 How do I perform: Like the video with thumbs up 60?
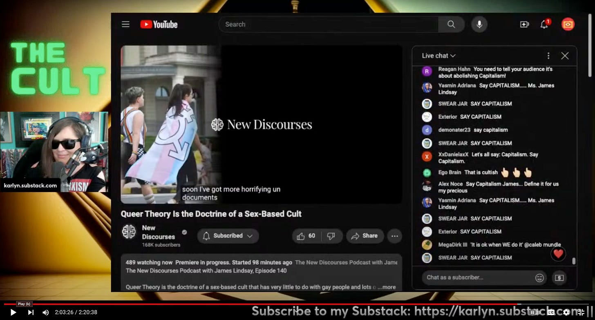click(x=306, y=236)
